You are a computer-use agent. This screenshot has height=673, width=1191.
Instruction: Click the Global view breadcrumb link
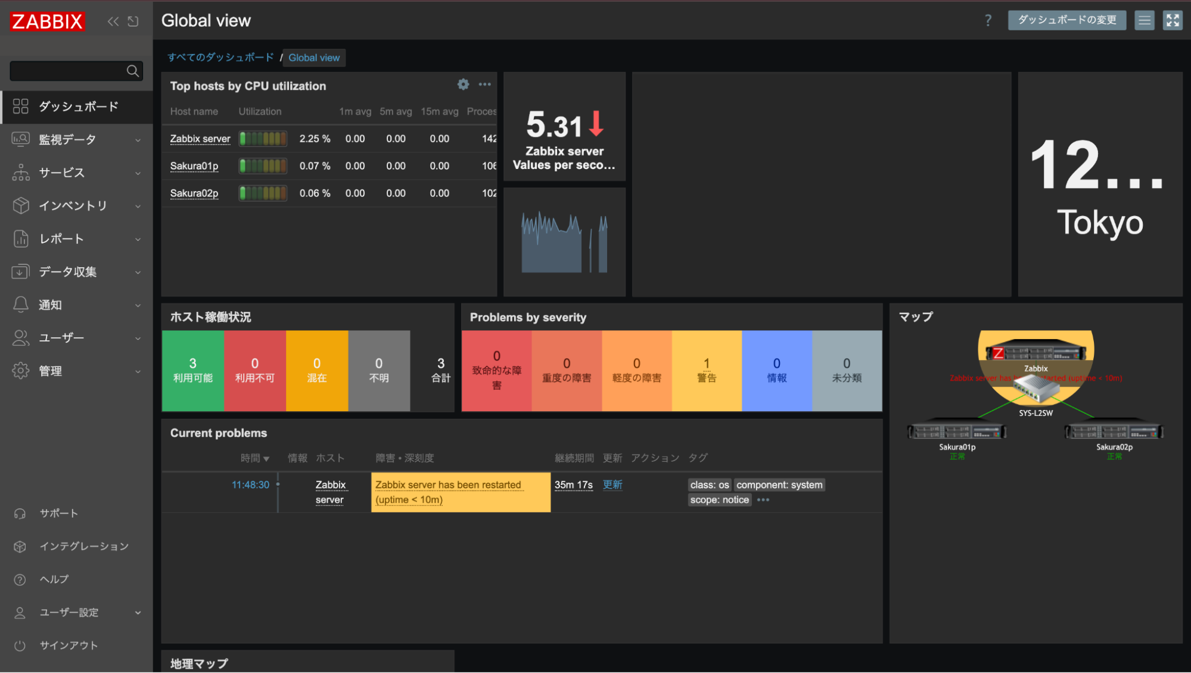(x=314, y=58)
